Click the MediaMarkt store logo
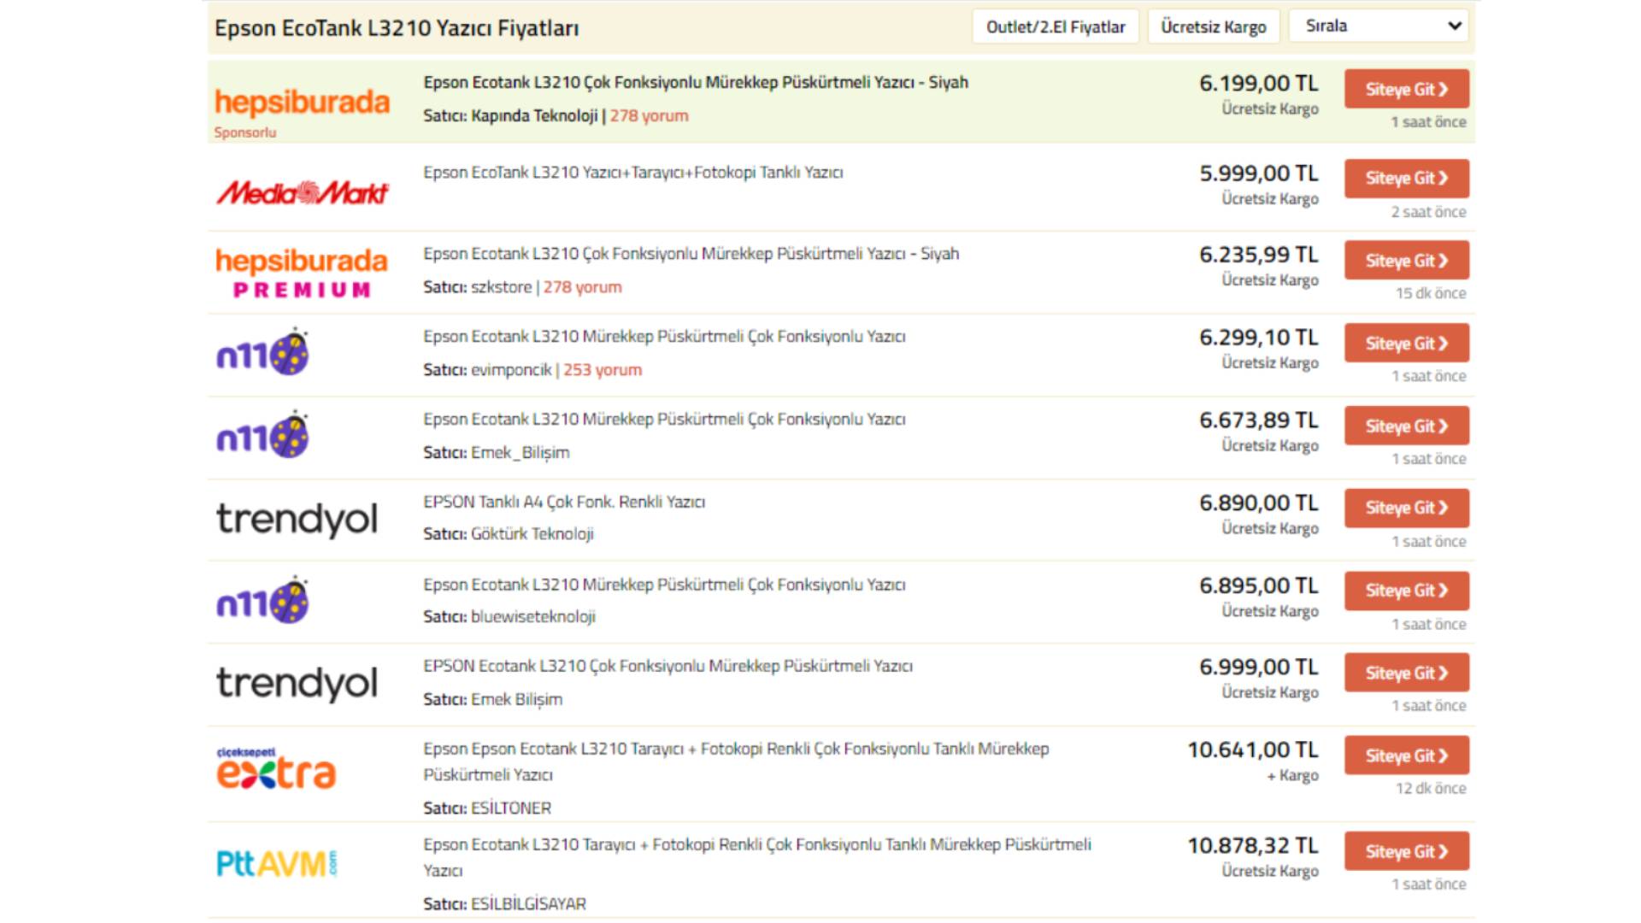The width and height of the screenshot is (1641, 923). pos(302,193)
